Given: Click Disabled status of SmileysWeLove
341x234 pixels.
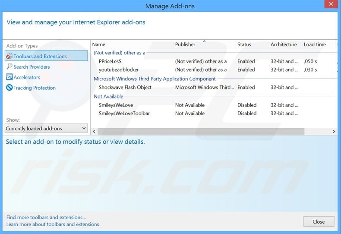Looking at the screenshot, I should [247, 105].
